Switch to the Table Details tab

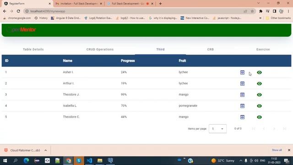tap(33, 49)
